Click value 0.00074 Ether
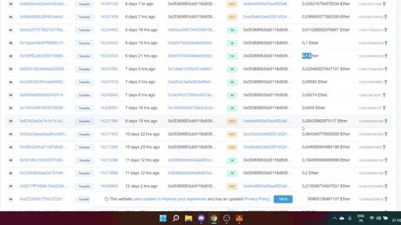Screen dimensions: 401x225 coord(315,95)
